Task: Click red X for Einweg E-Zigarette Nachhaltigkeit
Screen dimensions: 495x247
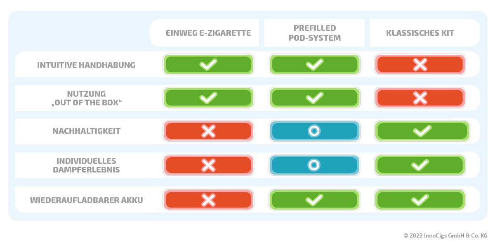Action: pos(208,131)
